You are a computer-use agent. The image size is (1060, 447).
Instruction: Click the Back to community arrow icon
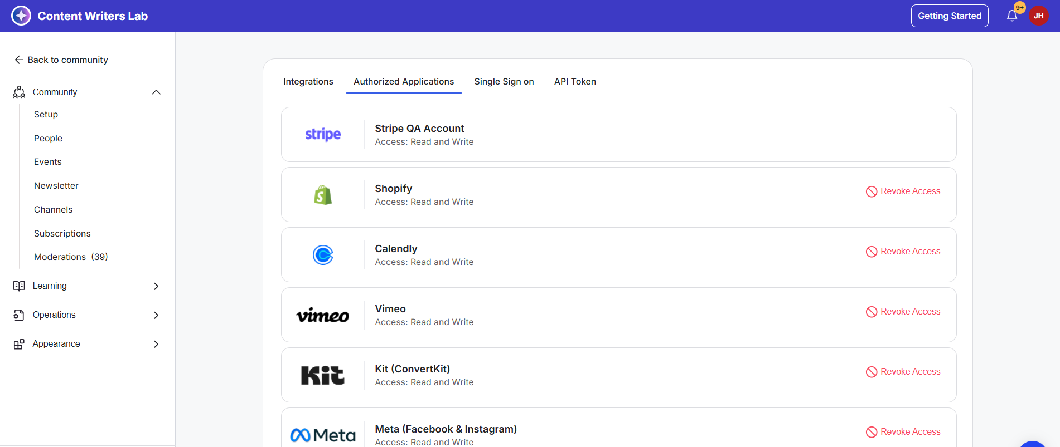19,60
